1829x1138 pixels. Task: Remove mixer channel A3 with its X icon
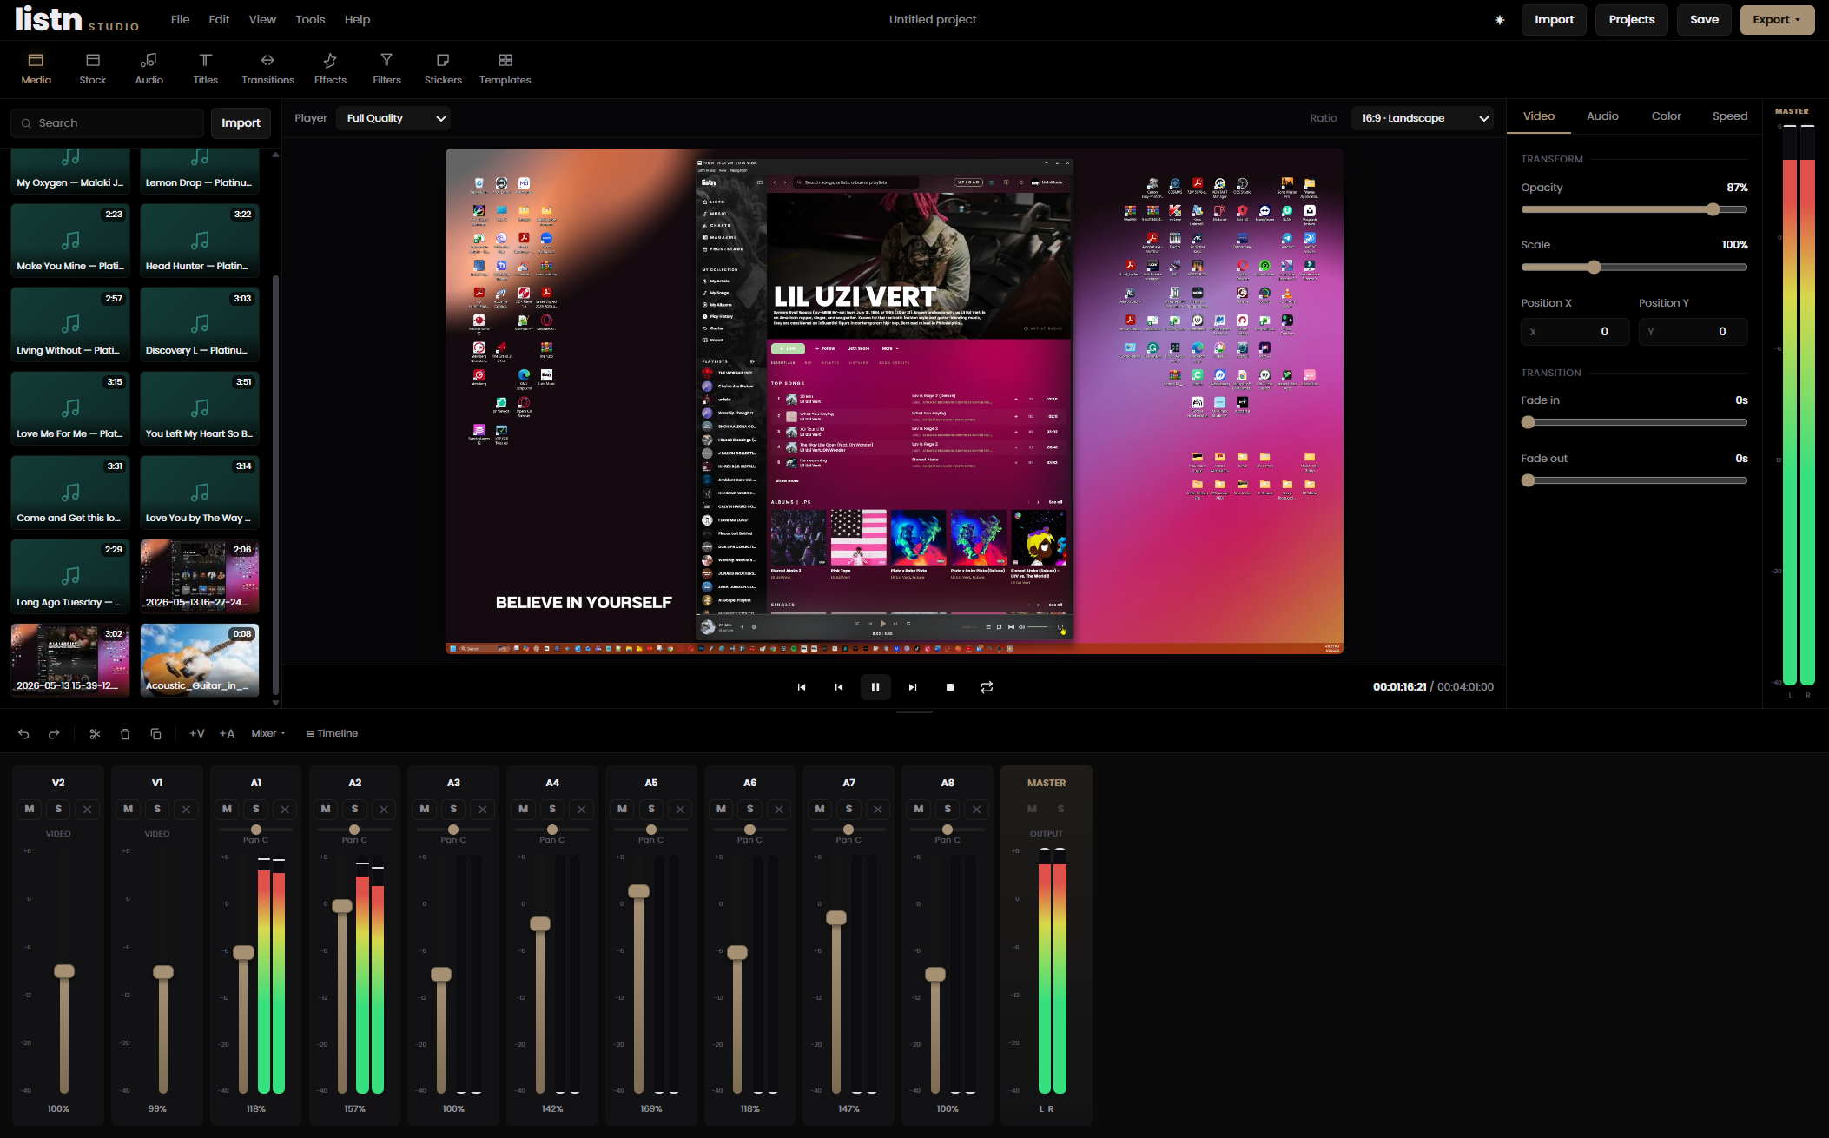[x=483, y=810]
